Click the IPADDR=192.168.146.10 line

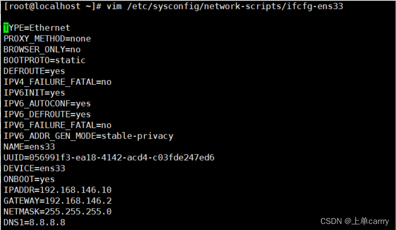[x=57, y=190]
